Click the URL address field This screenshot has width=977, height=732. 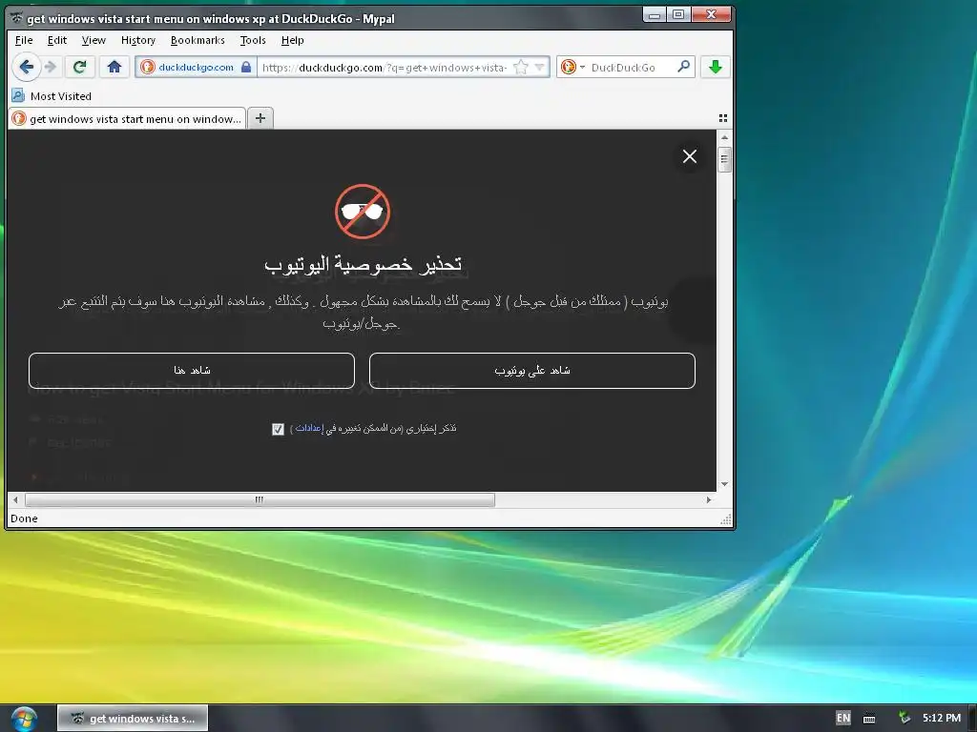point(384,68)
